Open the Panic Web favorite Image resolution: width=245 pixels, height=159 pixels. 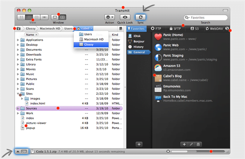[x=191, y=47]
